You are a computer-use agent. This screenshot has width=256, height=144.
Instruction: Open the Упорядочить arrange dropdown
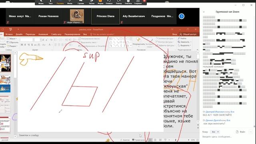(139, 42)
